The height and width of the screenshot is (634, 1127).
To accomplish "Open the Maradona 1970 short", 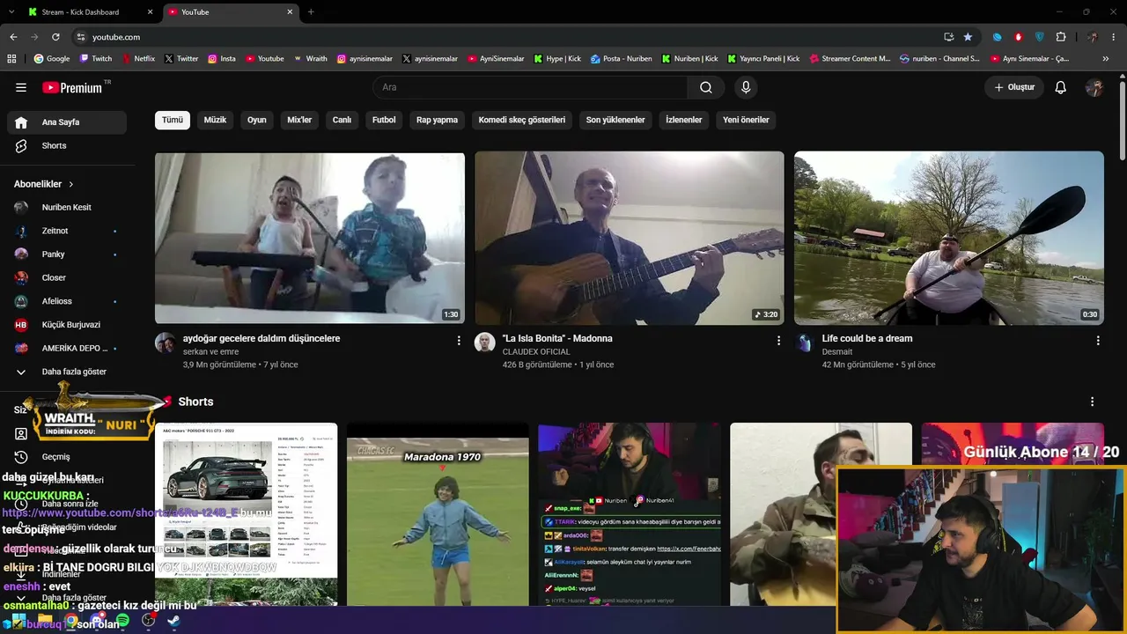I will (x=438, y=514).
